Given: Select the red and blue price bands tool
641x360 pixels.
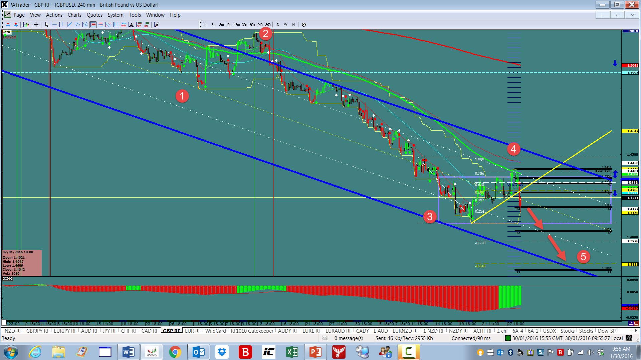Looking at the screenshot, I should click(123, 24).
